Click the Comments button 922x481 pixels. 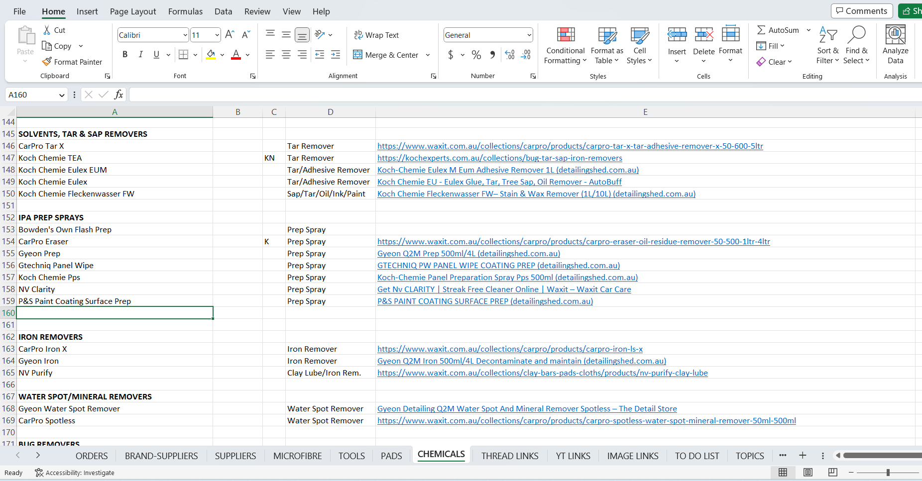[x=862, y=11]
